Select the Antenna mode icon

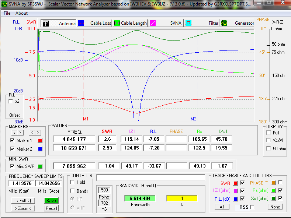tap(45, 23)
